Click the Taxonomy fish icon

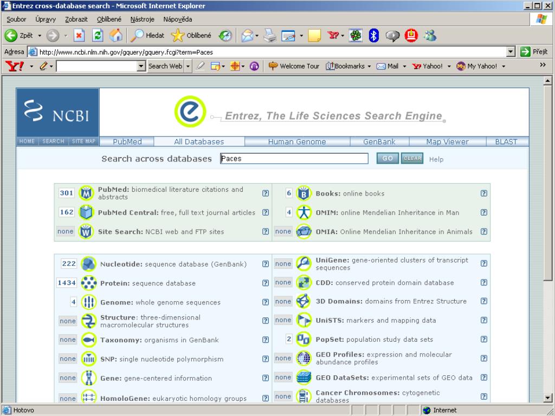point(88,340)
